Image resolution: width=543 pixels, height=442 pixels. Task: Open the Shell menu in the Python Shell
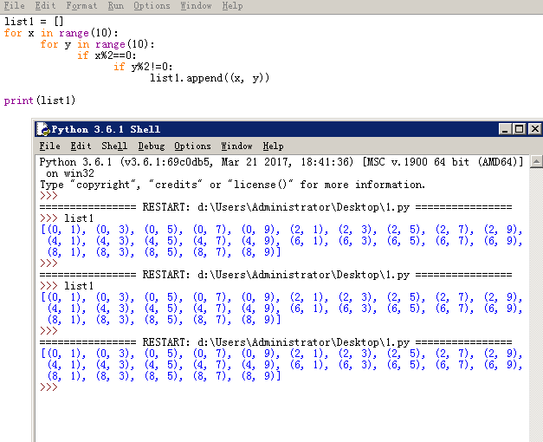(x=113, y=146)
